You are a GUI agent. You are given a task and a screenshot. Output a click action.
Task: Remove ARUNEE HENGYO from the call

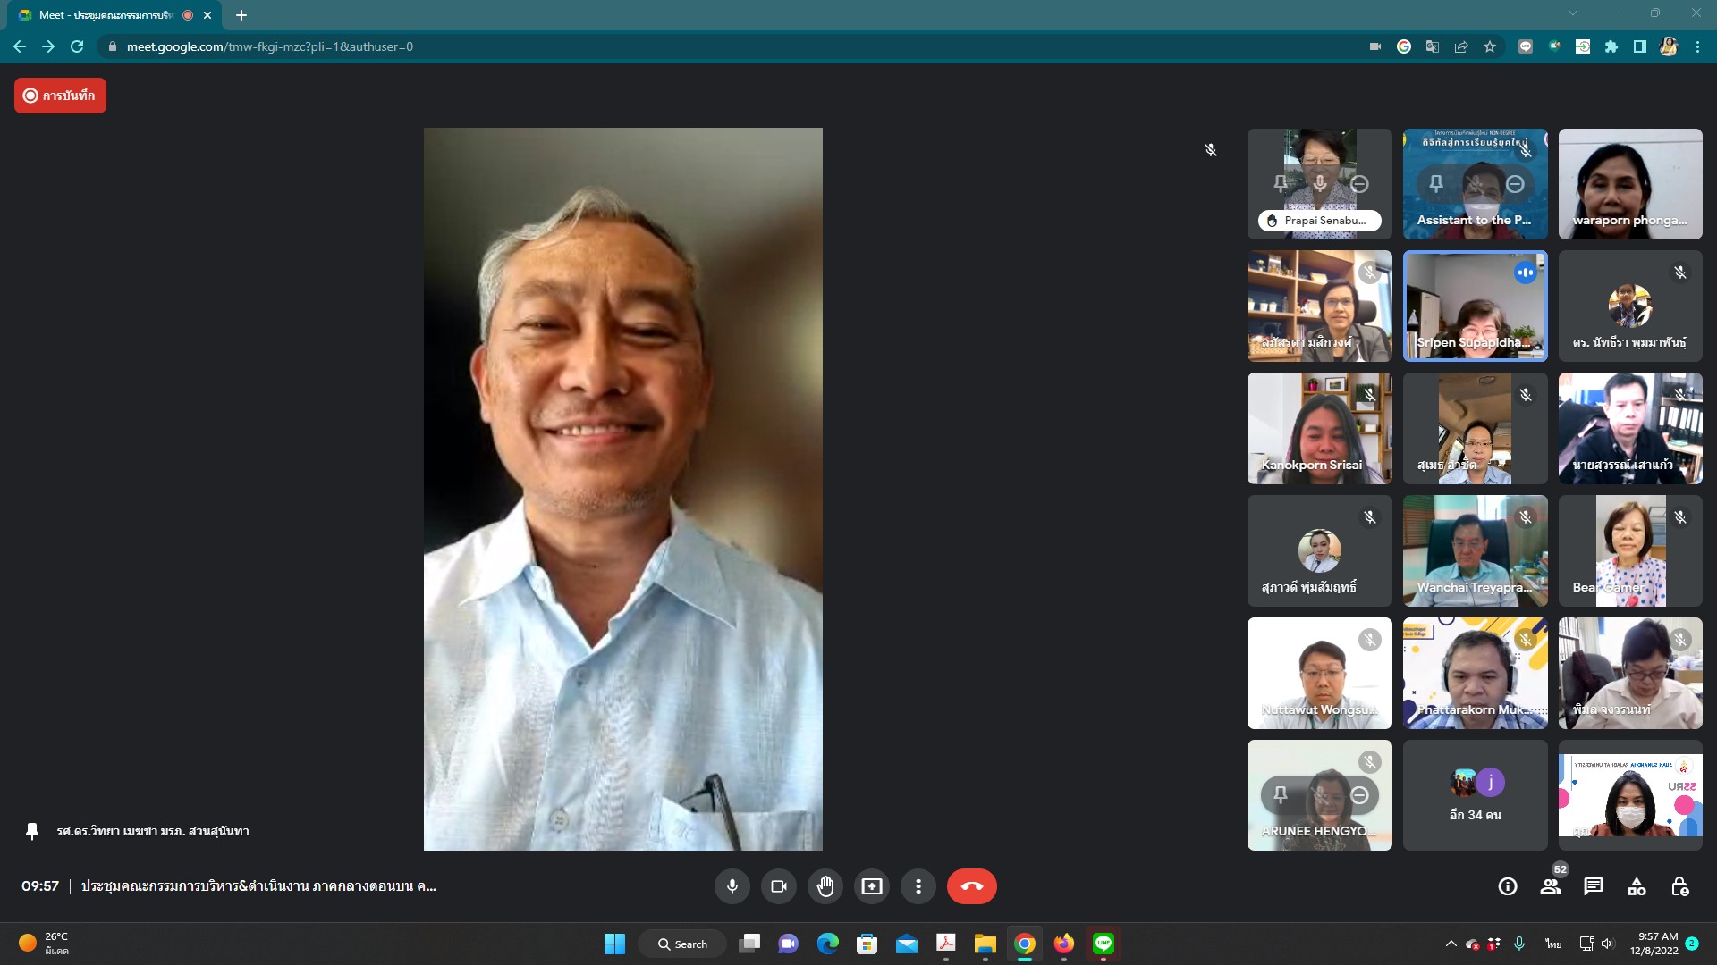pyautogui.click(x=1359, y=794)
